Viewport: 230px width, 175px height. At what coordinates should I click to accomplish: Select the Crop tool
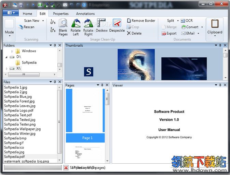133,27
